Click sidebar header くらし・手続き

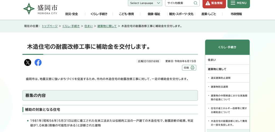(227, 47)
